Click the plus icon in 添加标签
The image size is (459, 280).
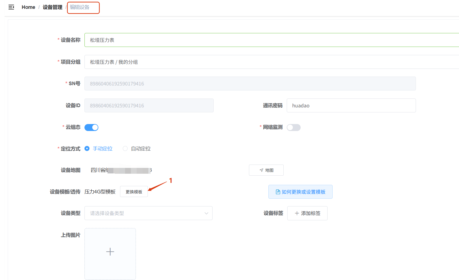click(x=297, y=213)
